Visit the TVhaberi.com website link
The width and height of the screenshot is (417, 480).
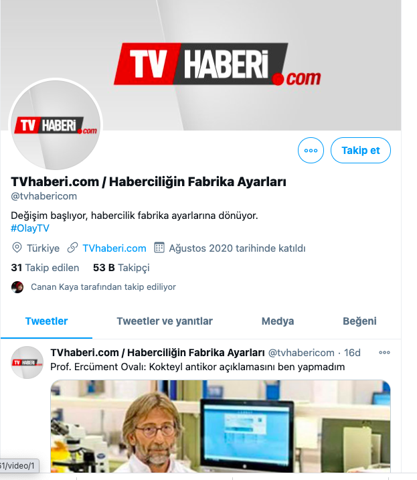114,248
